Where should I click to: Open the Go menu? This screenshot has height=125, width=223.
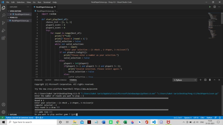(x=34, y=2)
